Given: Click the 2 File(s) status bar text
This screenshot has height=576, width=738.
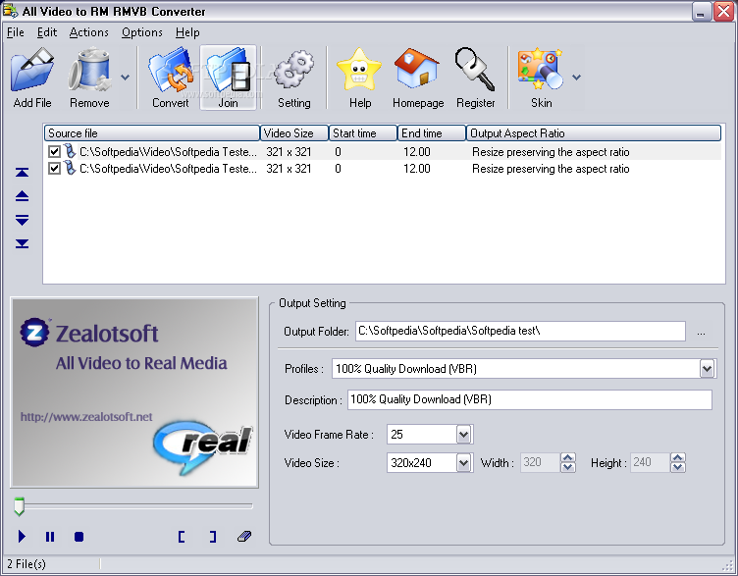Looking at the screenshot, I should click(x=26, y=564).
